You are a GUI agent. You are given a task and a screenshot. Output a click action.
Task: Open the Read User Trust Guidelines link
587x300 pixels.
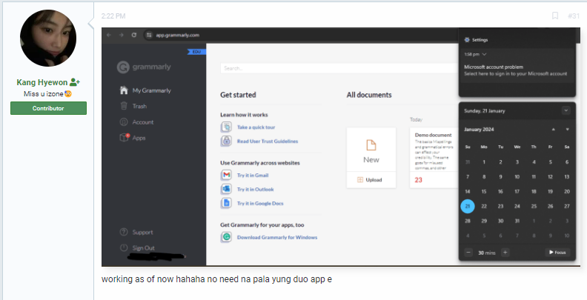click(x=268, y=141)
